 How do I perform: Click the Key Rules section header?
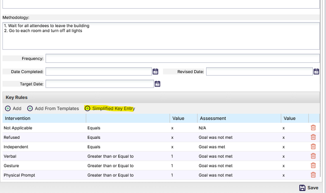coord(161,98)
